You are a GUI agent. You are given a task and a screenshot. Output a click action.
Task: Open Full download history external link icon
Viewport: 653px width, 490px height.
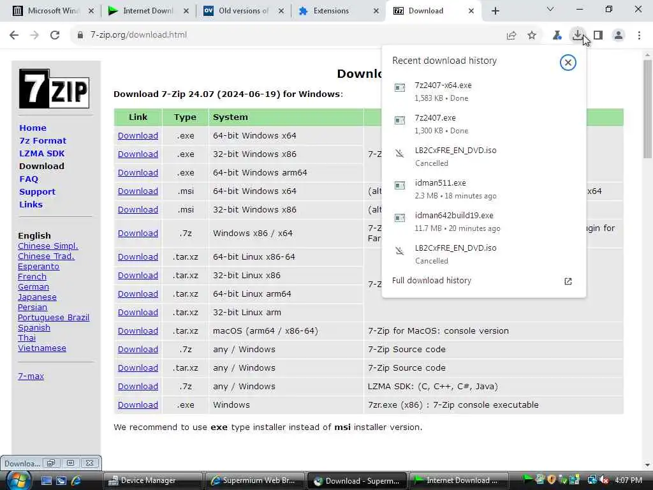pos(568,281)
